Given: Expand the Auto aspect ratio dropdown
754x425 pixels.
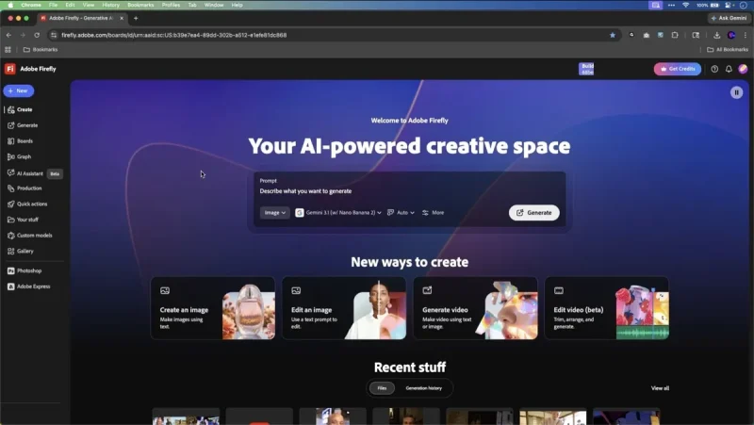Looking at the screenshot, I should pyautogui.click(x=401, y=213).
